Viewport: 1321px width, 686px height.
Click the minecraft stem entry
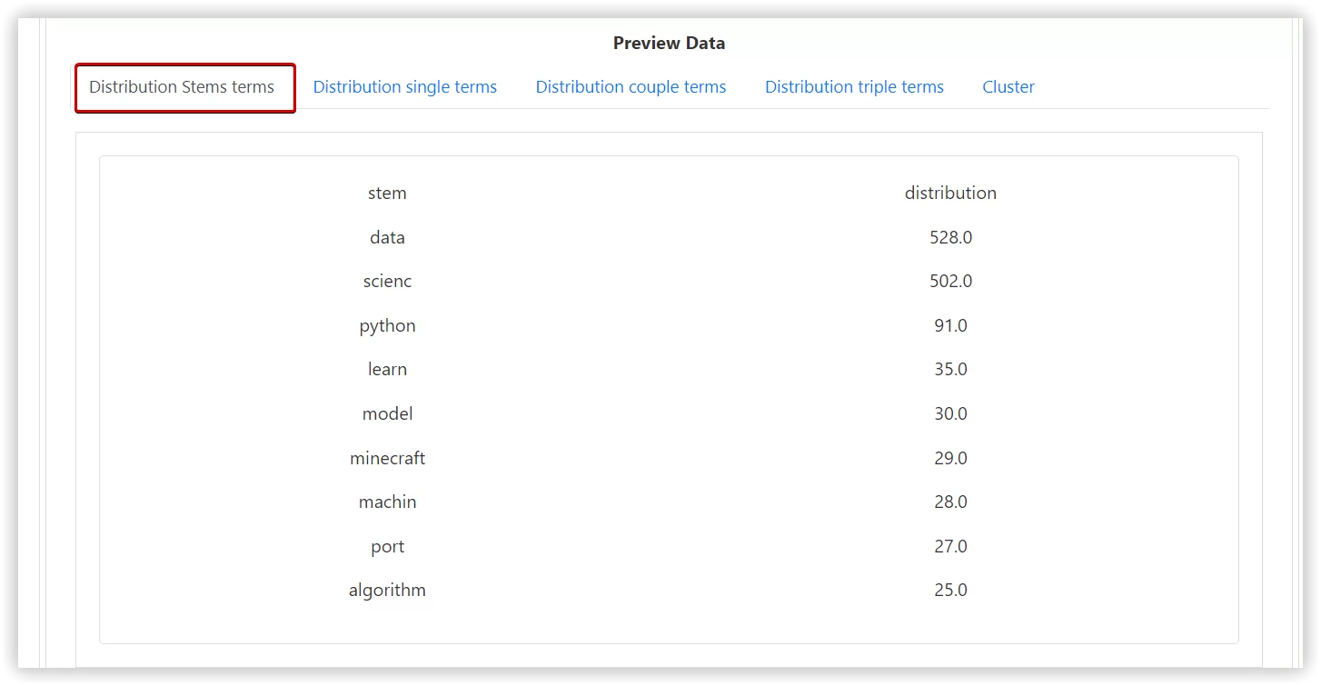point(387,458)
